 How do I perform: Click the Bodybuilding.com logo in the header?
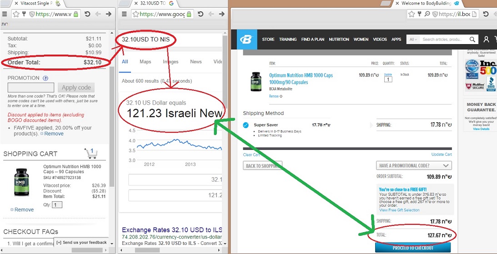tap(247, 40)
